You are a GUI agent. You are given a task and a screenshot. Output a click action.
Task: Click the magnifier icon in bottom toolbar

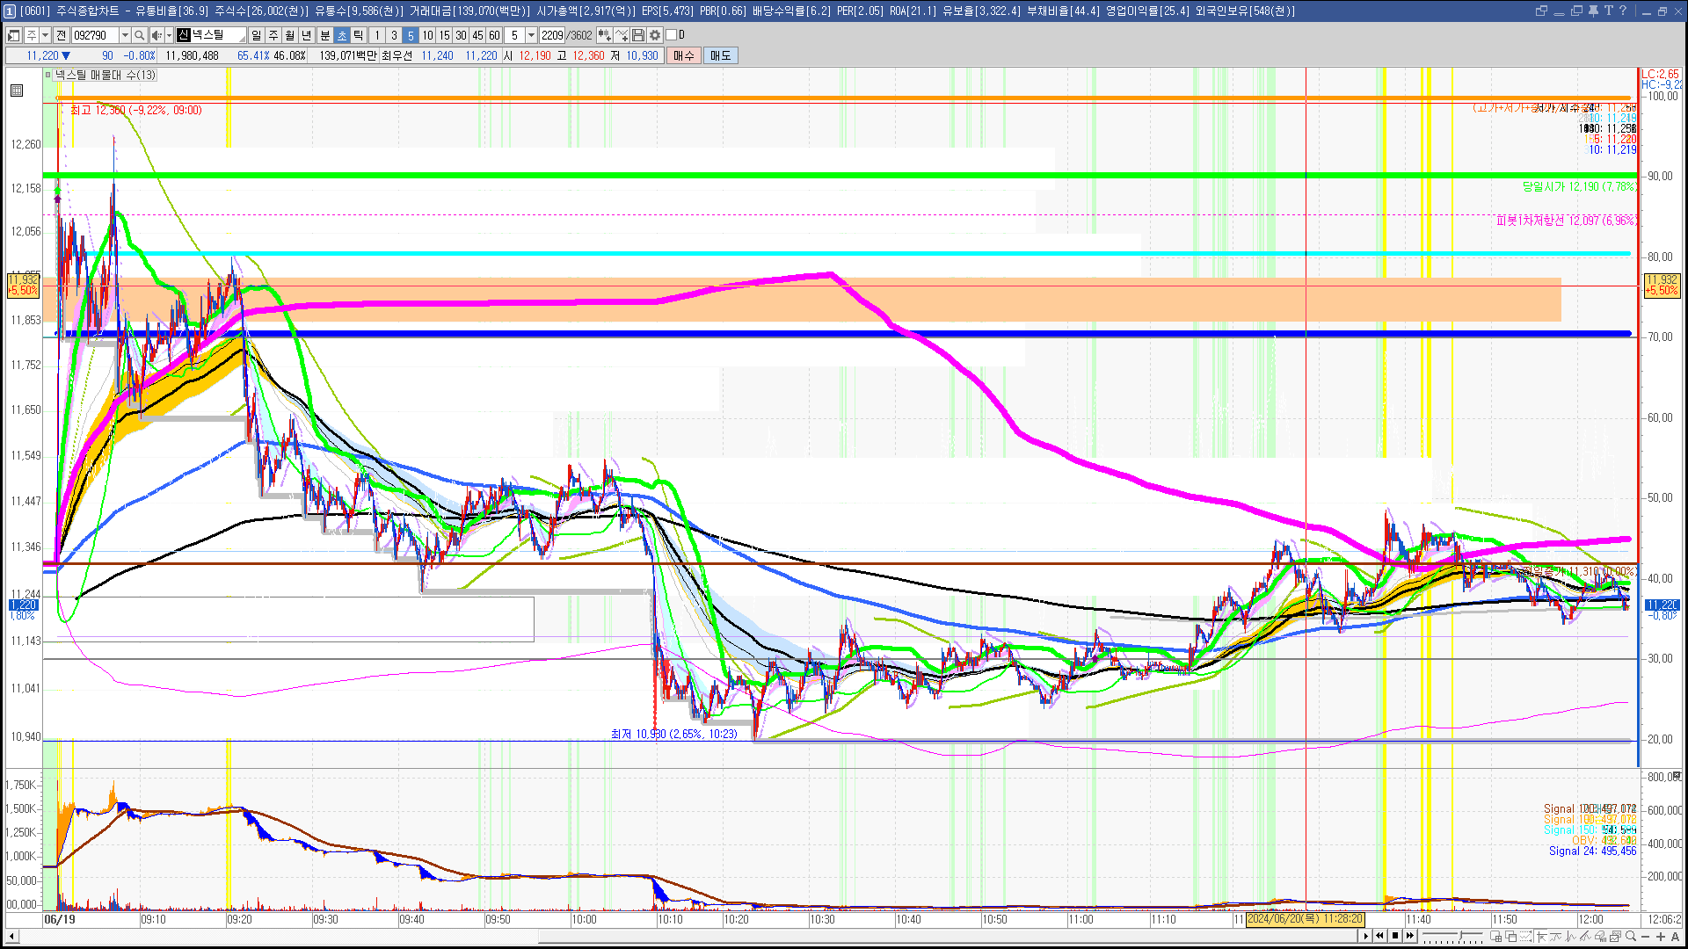click(1631, 937)
